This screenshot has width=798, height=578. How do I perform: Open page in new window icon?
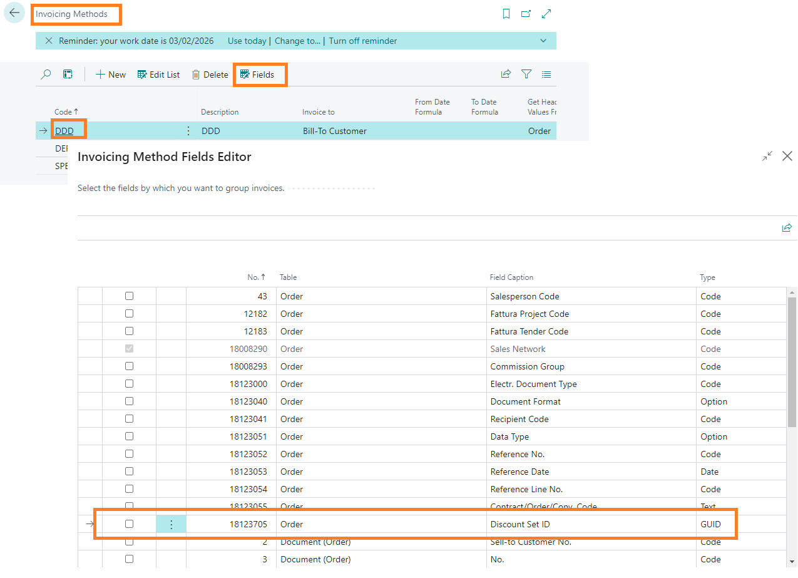(526, 14)
